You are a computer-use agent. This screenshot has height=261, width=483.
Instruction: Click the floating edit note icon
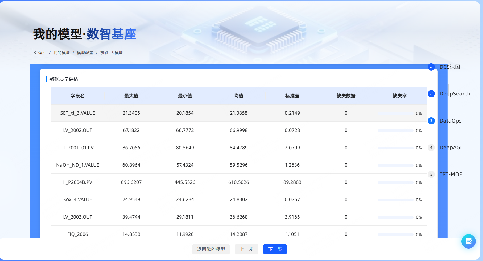(468, 241)
